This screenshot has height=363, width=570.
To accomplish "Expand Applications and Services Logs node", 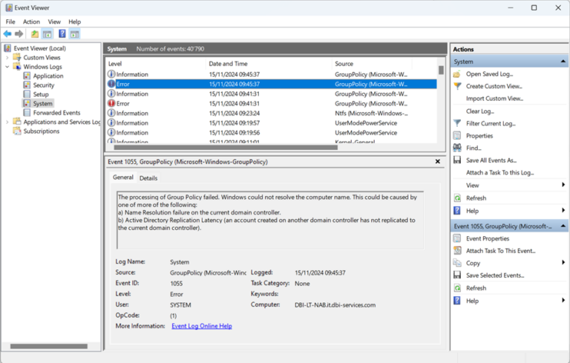I will click(7, 122).
